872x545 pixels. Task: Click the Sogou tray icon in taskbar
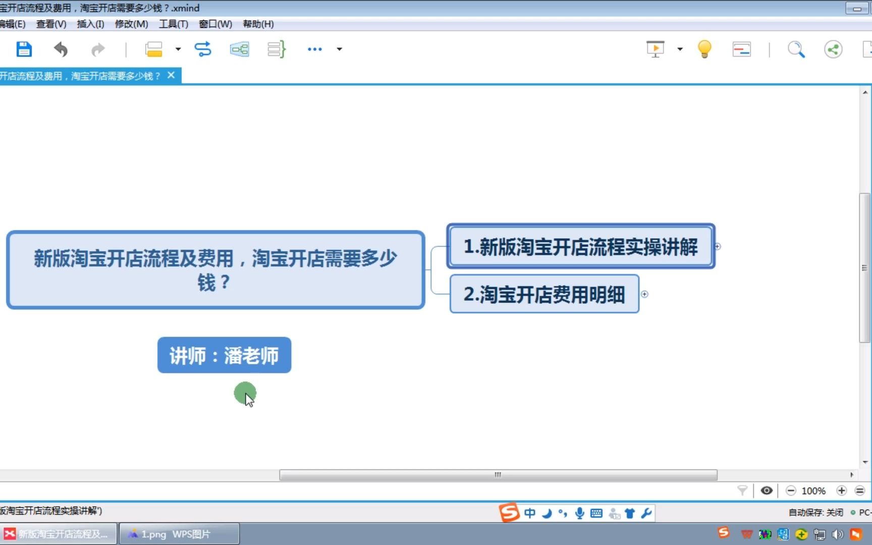click(x=724, y=533)
